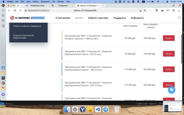Open the Bookmarks menu in menu bar
Viewport: 184px width, 115px height.
point(45,1)
